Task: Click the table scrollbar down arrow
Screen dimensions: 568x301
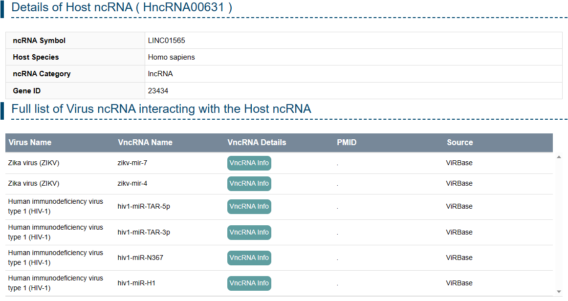Action: (559, 292)
